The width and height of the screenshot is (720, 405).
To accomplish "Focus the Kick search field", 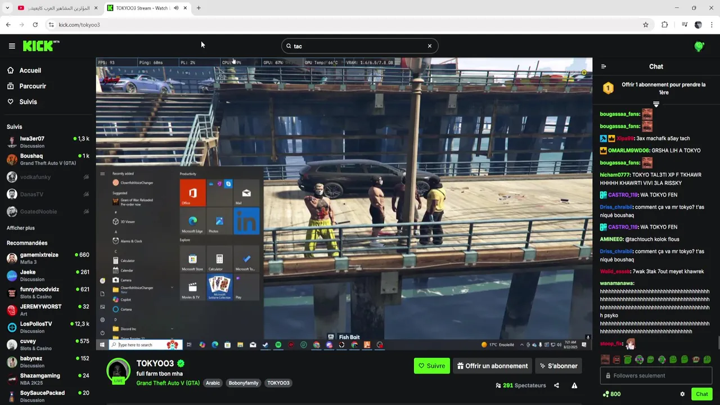I will [360, 46].
